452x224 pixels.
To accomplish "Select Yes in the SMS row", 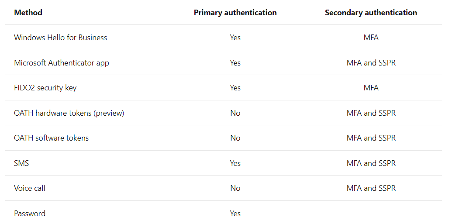I will [235, 163].
